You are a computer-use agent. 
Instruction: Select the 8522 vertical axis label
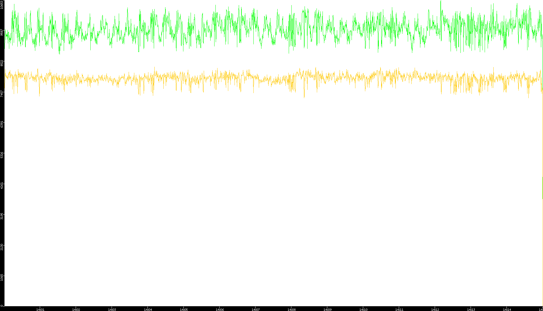click(x=2, y=63)
